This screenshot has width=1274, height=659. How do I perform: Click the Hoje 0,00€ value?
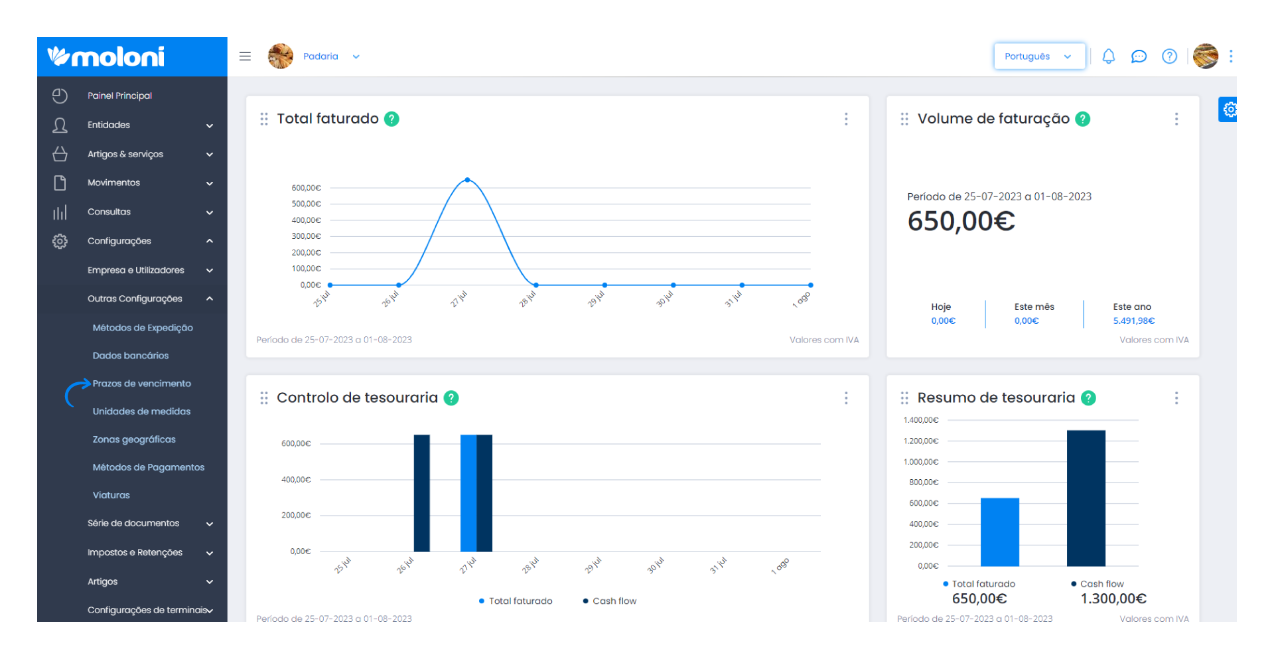pos(943,321)
